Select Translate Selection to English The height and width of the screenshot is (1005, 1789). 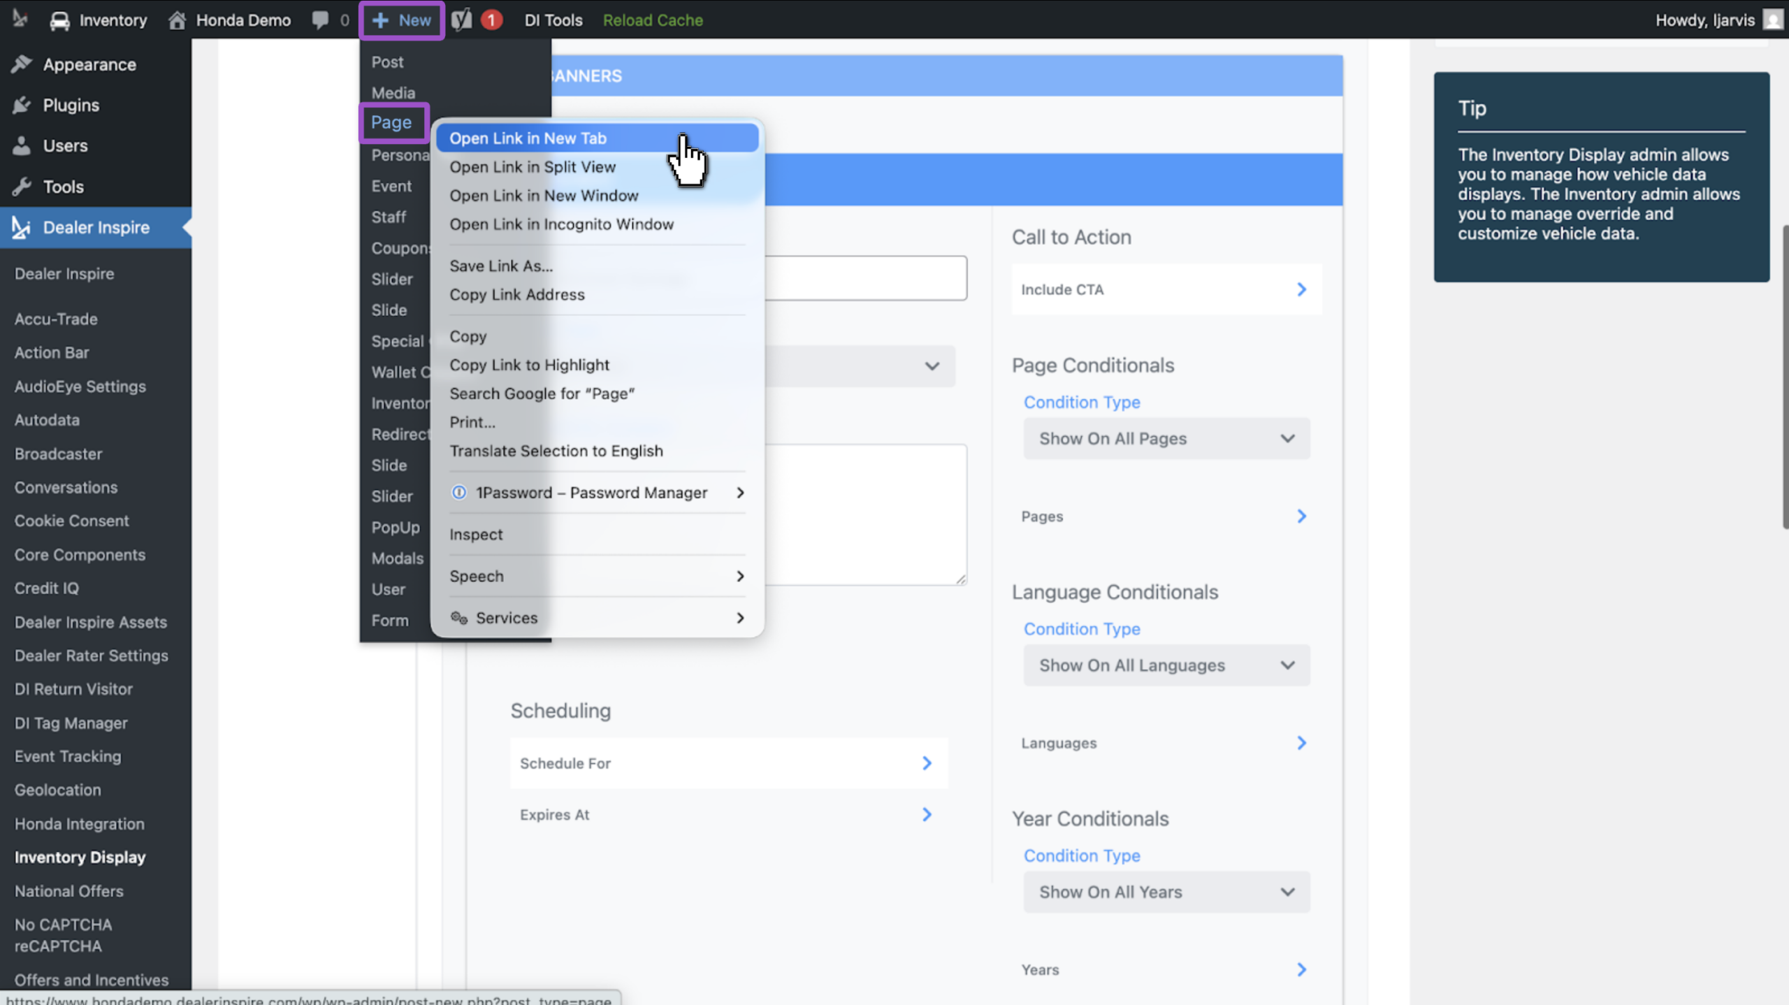point(597,451)
